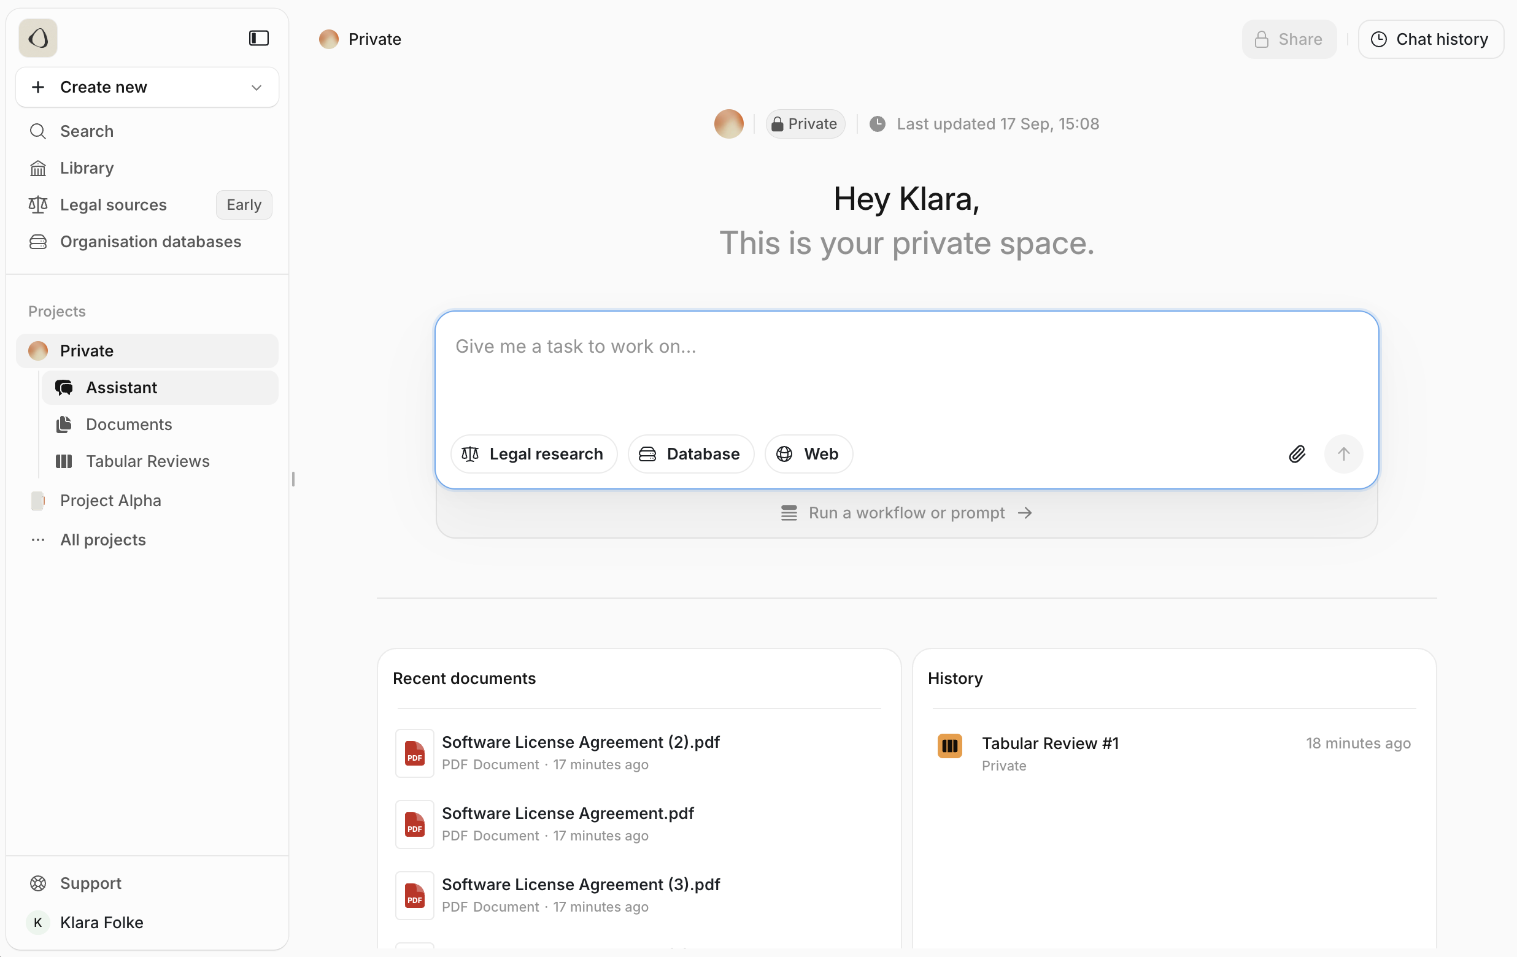Toggle Legal research mode
Image resolution: width=1517 pixels, height=957 pixels.
tap(533, 454)
